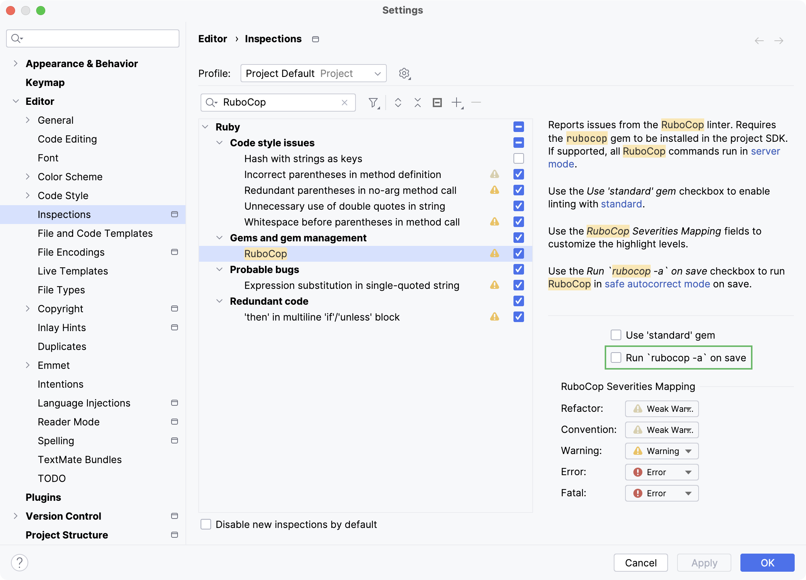Click the OK button
Image resolution: width=806 pixels, height=580 pixels.
[x=767, y=563]
